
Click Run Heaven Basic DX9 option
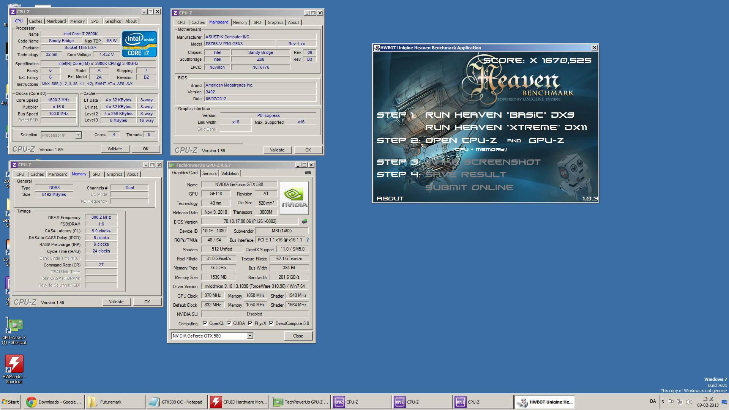(x=500, y=115)
